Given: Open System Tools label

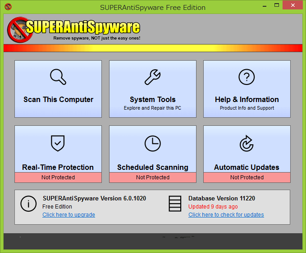Looking at the screenshot, I should coord(153,99).
